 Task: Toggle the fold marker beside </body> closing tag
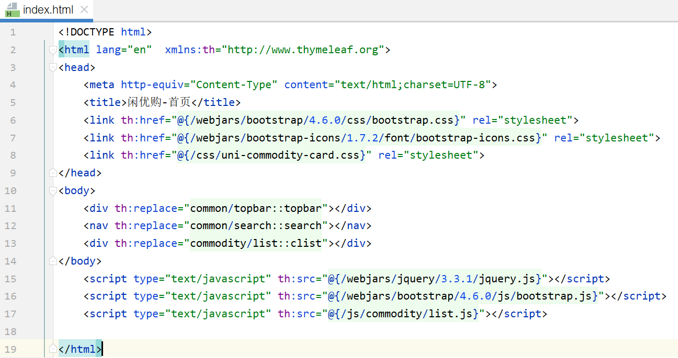click(x=52, y=261)
